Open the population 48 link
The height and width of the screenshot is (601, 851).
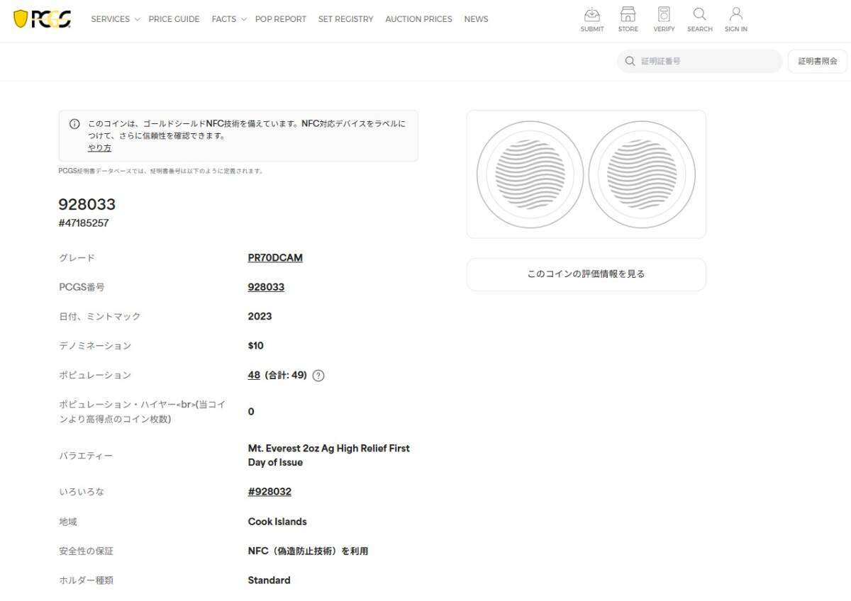point(254,375)
